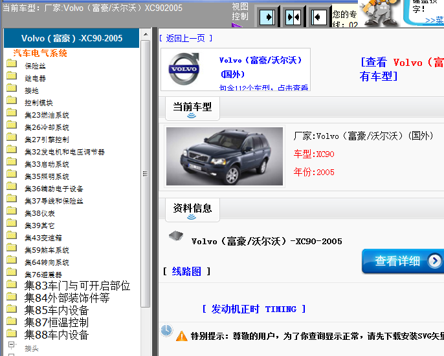This screenshot has height=356, width=444.
Task: Click the center-arrows view control icon
Action: coord(293,17)
